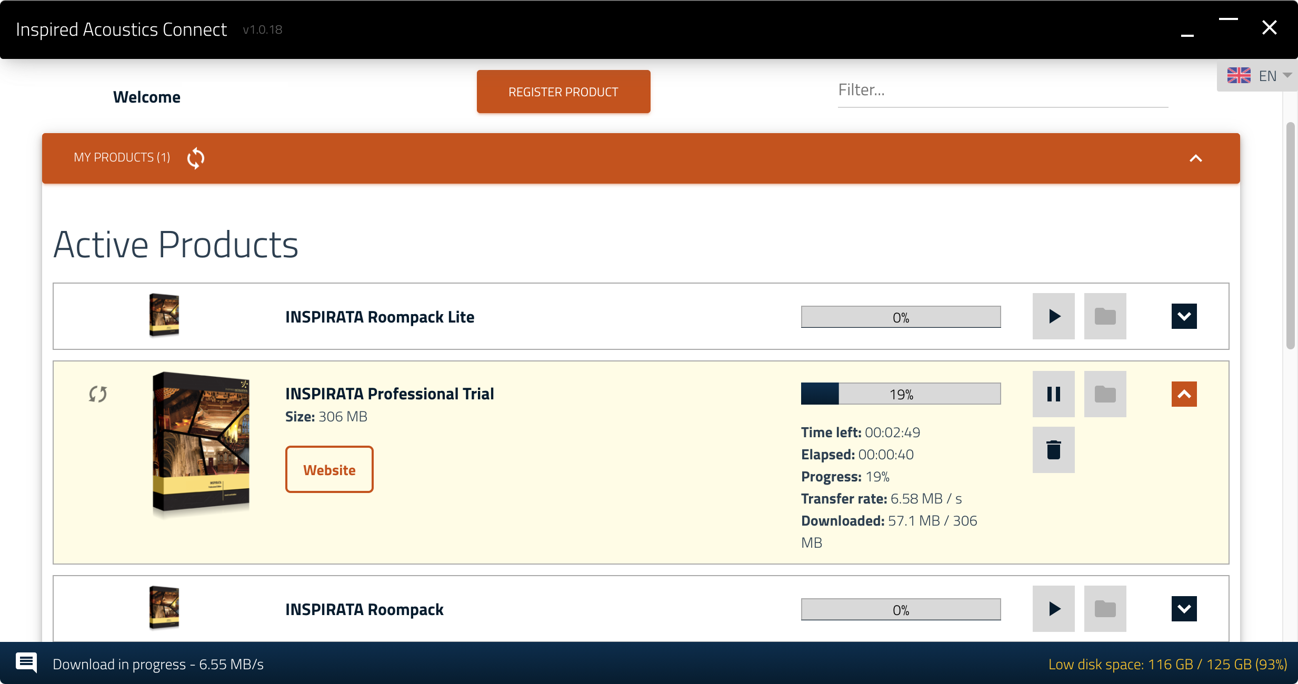The image size is (1298, 684).
Task: Click the INSPIRATA Roompack 0% progress bar
Action: click(x=901, y=610)
